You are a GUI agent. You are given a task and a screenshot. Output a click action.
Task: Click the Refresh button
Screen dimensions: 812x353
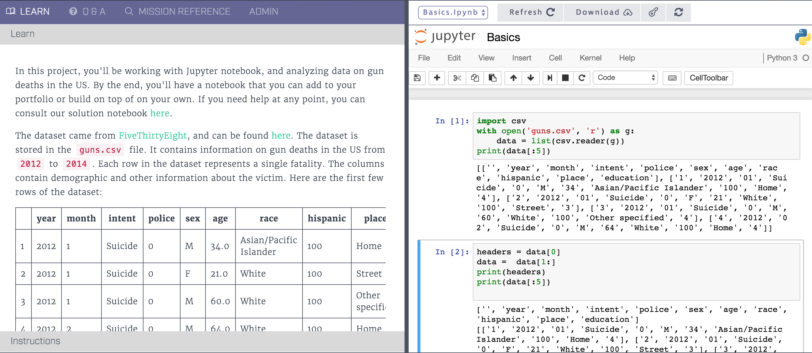click(530, 12)
